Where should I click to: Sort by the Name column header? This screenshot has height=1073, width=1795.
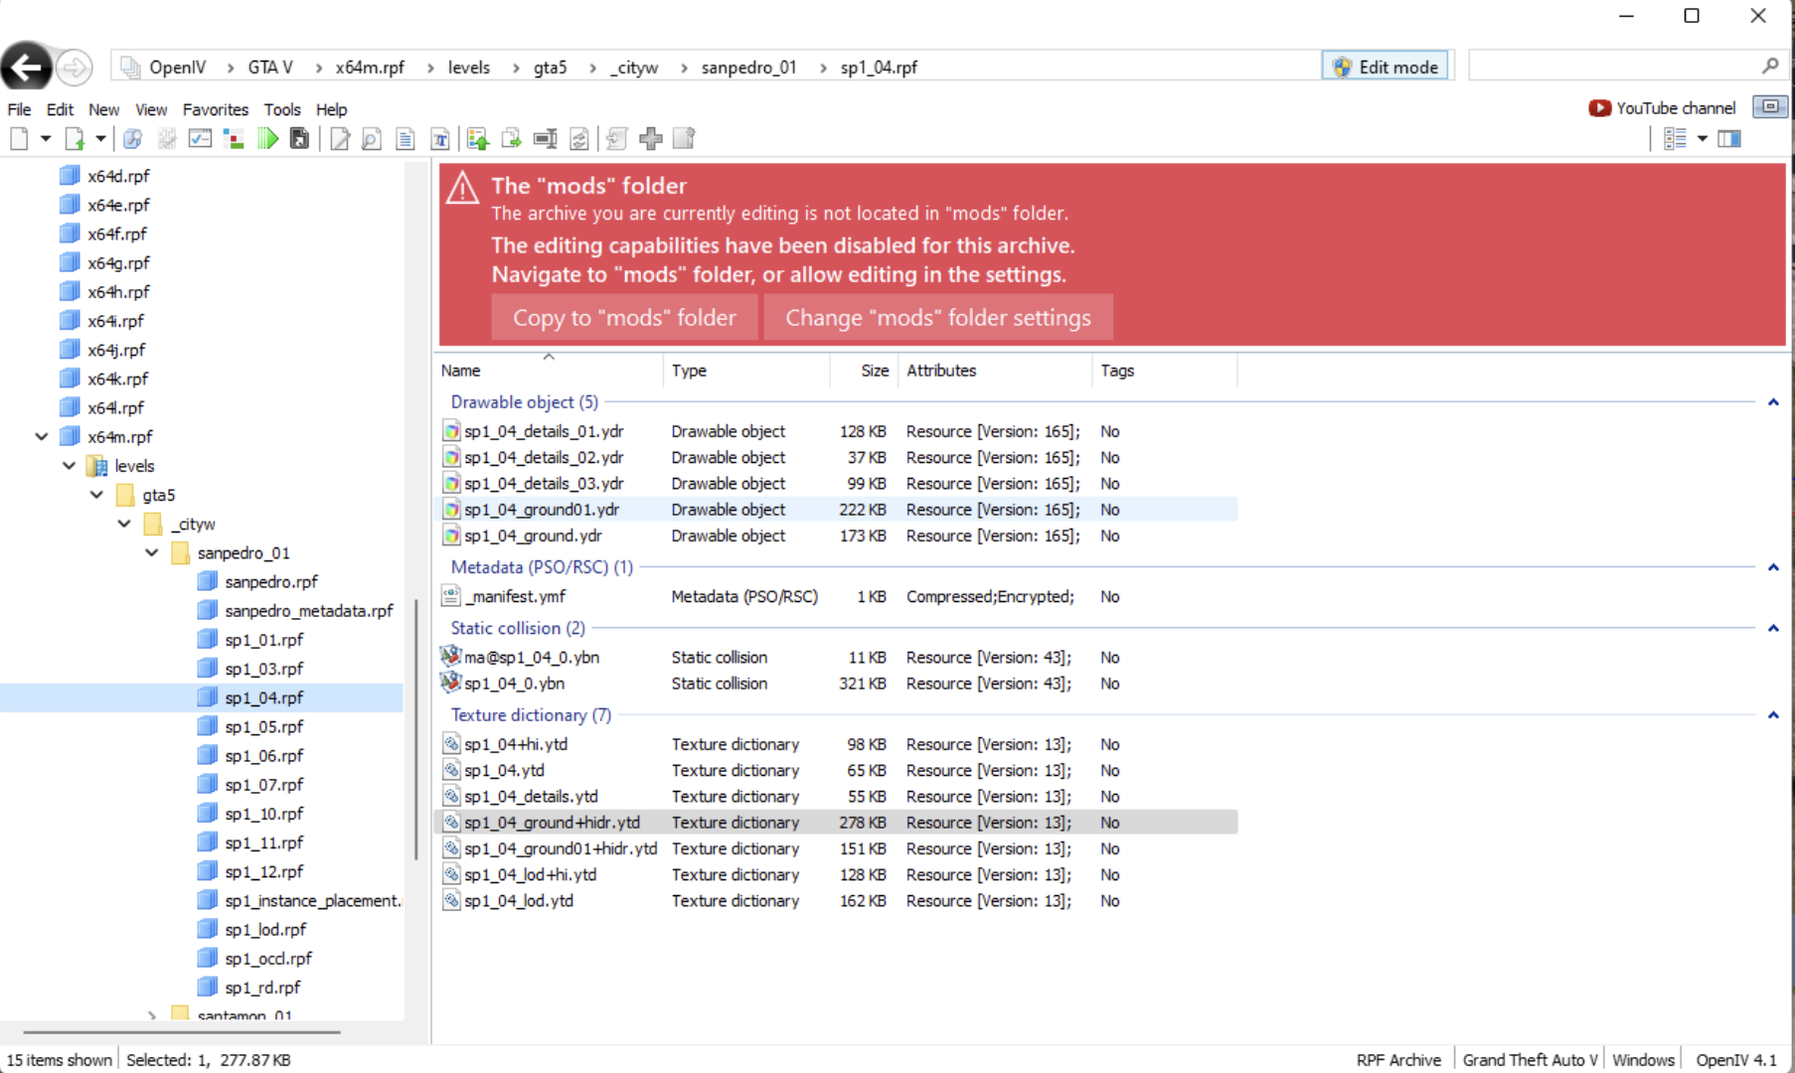pyautogui.click(x=548, y=371)
